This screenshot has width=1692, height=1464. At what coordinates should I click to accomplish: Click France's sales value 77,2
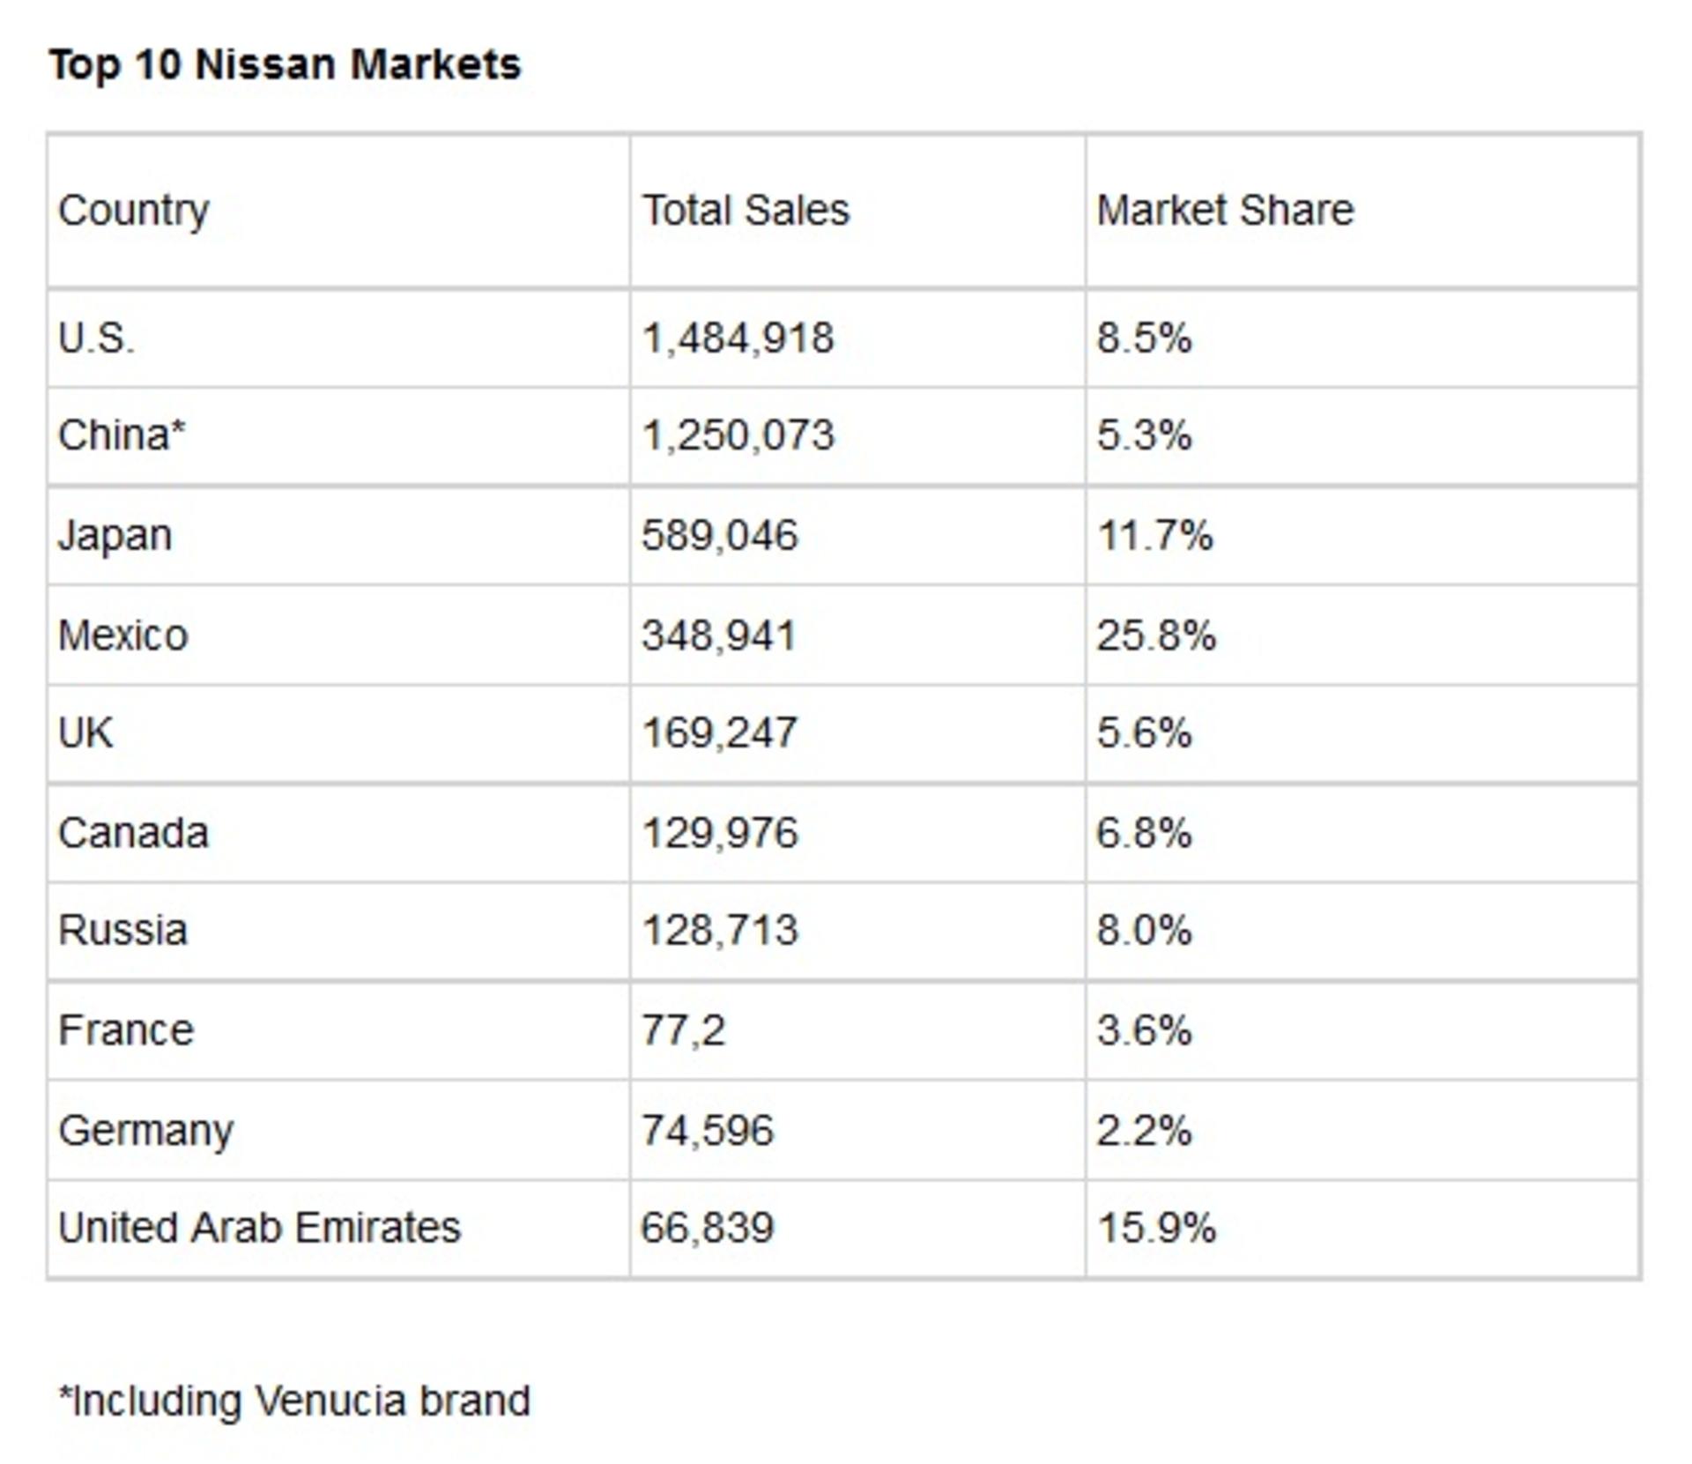pyautogui.click(x=684, y=1030)
